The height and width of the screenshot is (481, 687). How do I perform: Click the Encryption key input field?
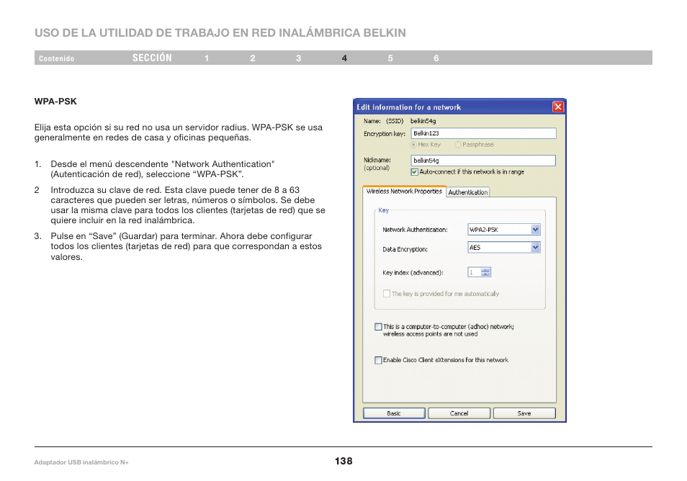[483, 133]
